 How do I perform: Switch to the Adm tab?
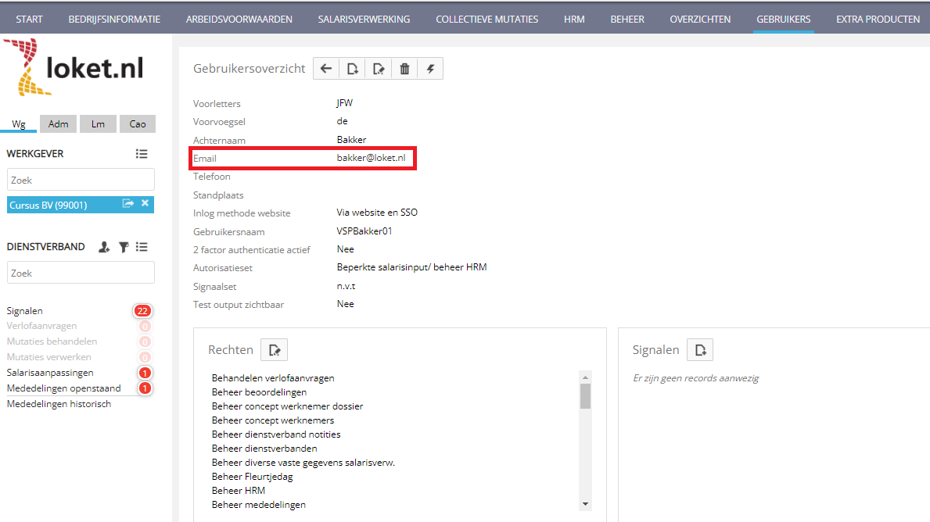pyautogui.click(x=58, y=123)
